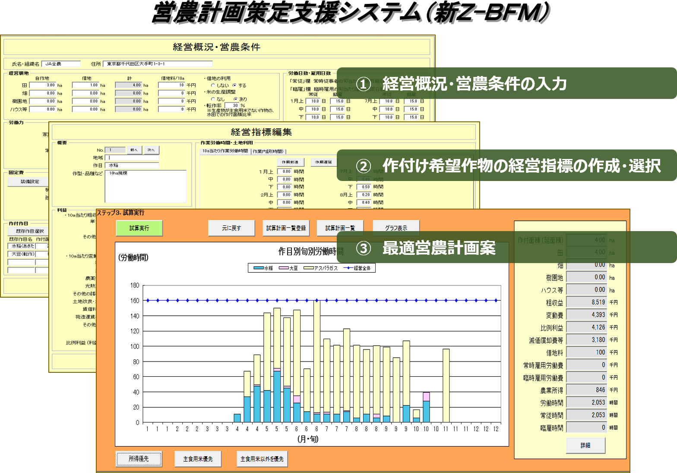The width and height of the screenshot is (677, 473).
Task: Click the 前へ button beside No. field
Action: (134, 150)
